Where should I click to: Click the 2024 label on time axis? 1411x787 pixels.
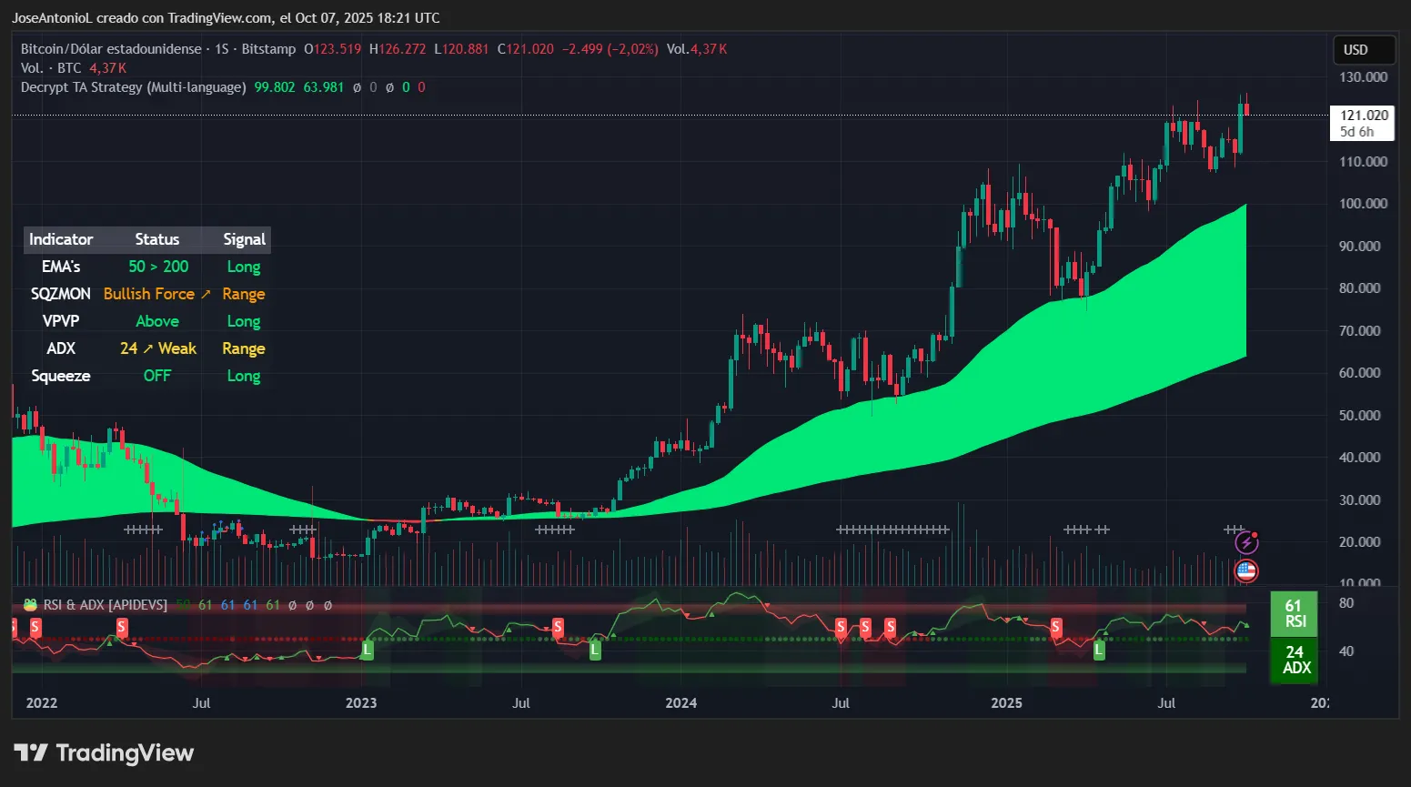680,702
